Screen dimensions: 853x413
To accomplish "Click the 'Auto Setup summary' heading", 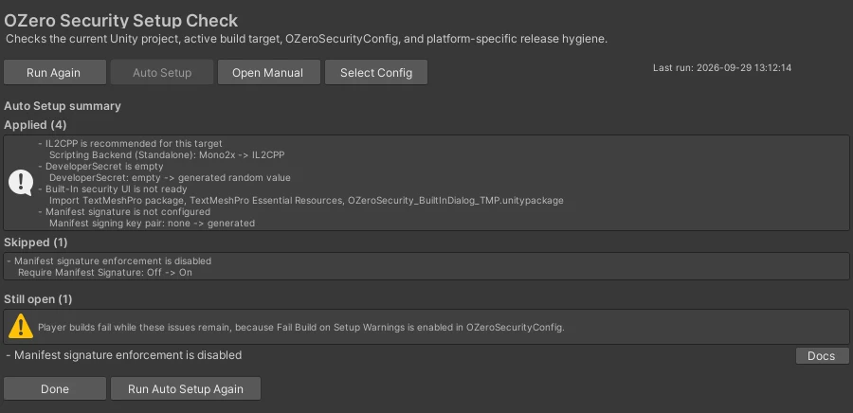I will pyautogui.click(x=63, y=106).
